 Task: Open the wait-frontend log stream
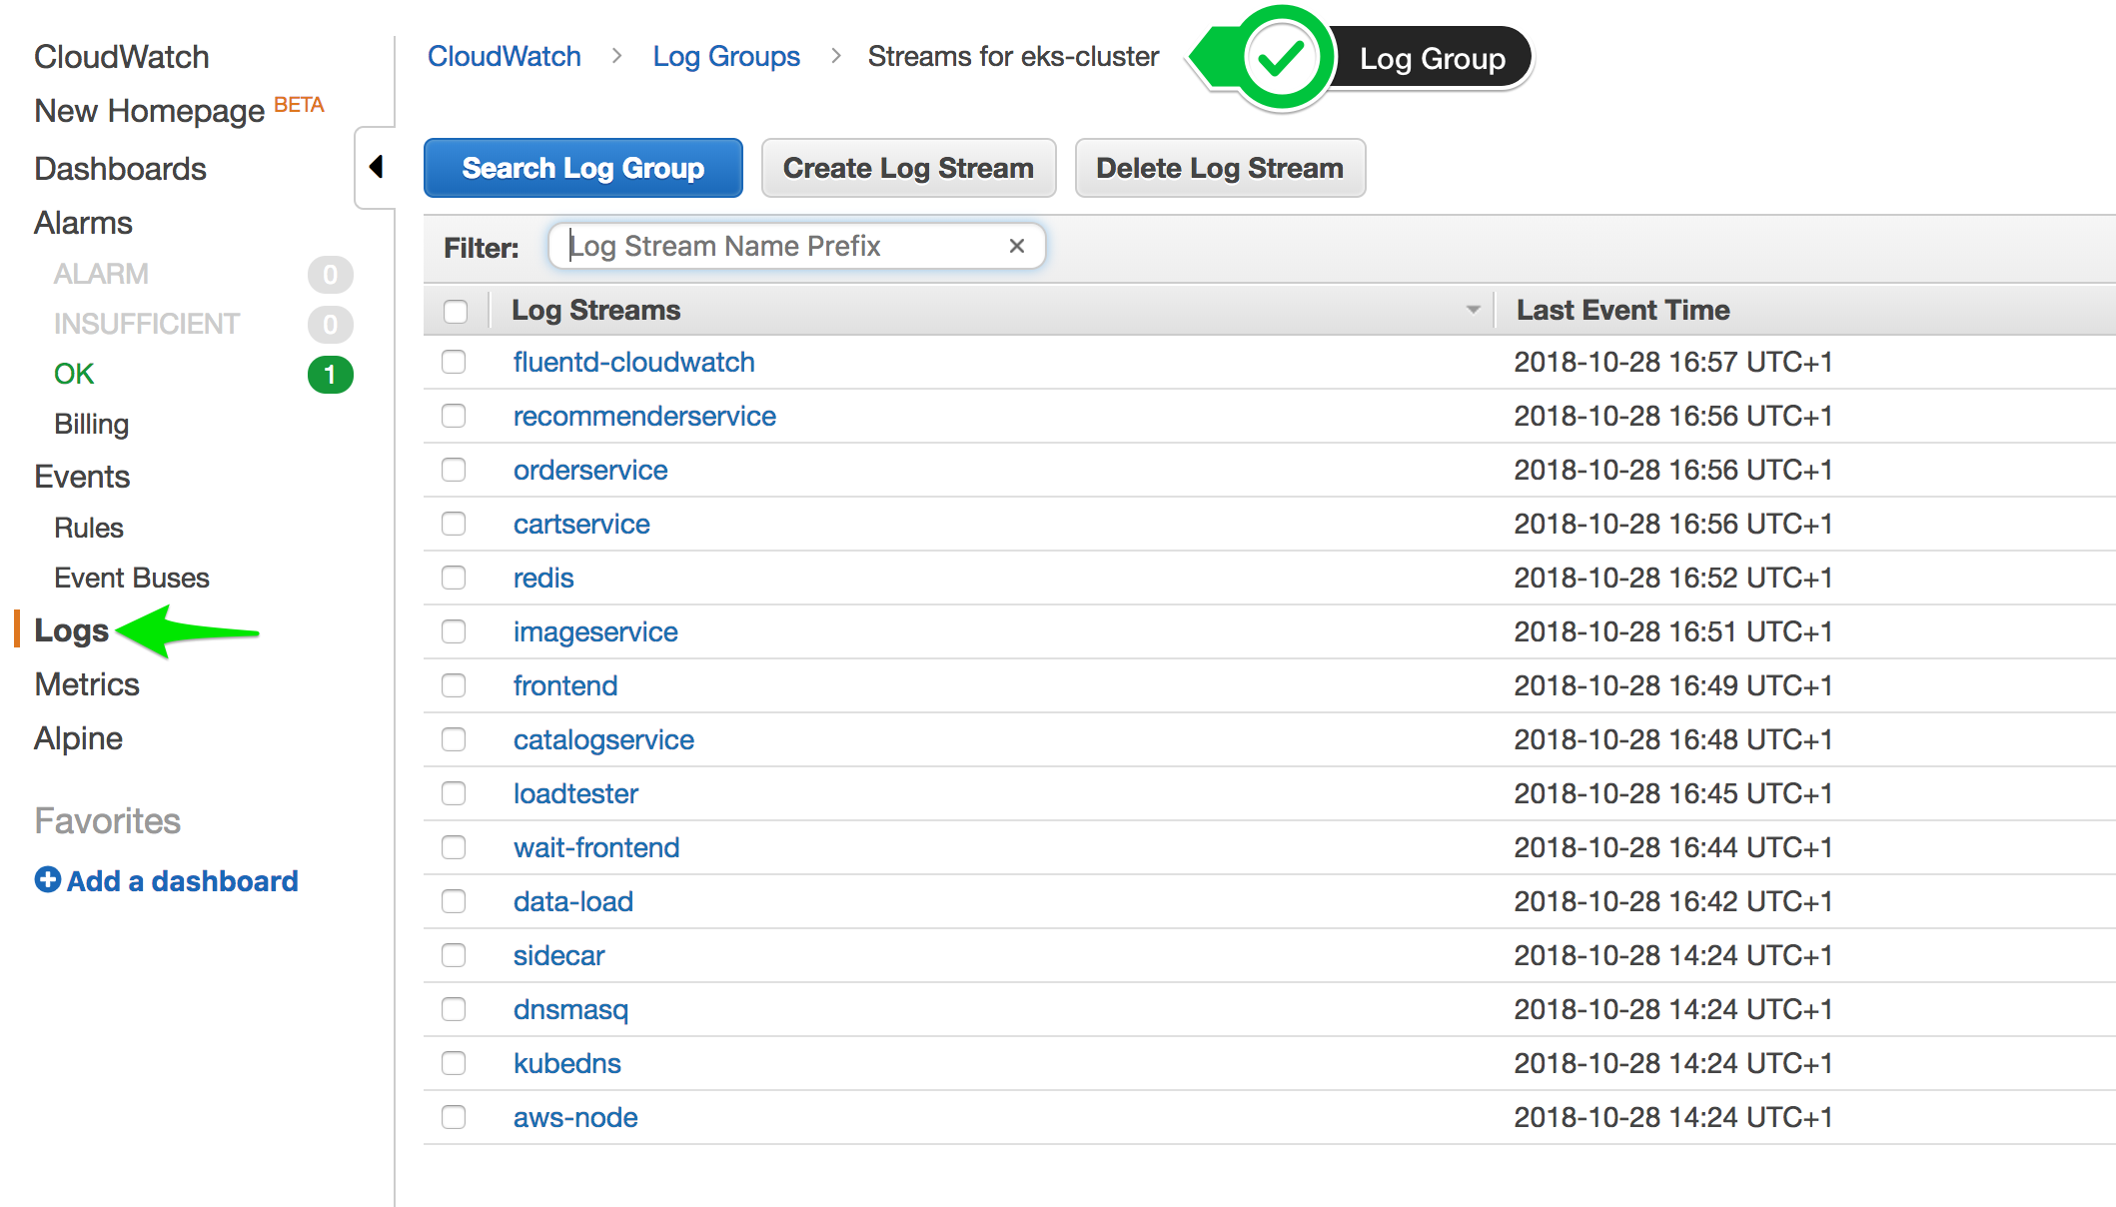pyautogui.click(x=596, y=847)
